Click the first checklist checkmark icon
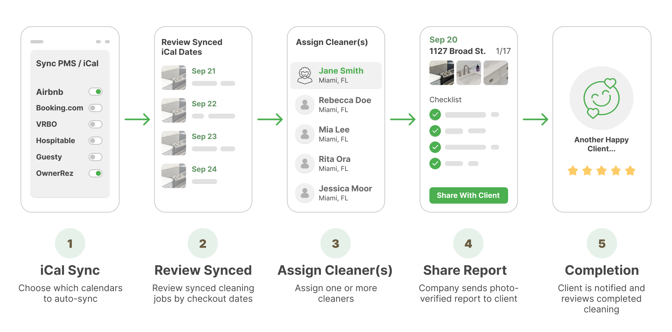The height and width of the screenshot is (332, 672). pos(435,115)
